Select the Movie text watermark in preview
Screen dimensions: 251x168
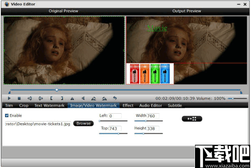coord(157,28)
